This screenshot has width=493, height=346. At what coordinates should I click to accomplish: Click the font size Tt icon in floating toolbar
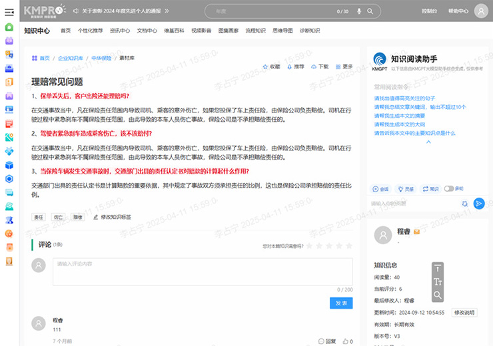(437, 282)
